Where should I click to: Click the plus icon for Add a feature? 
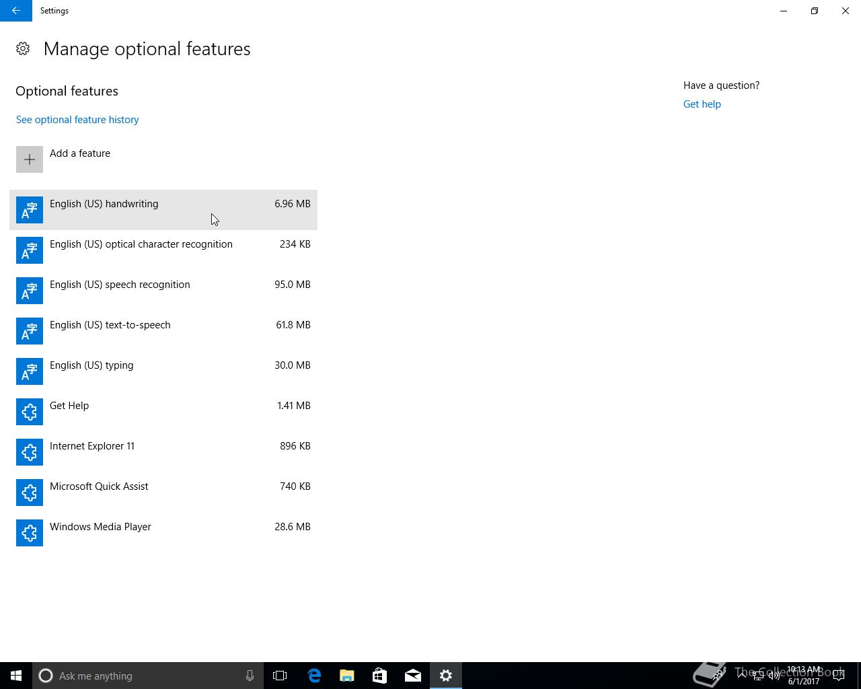click(30, 159)
